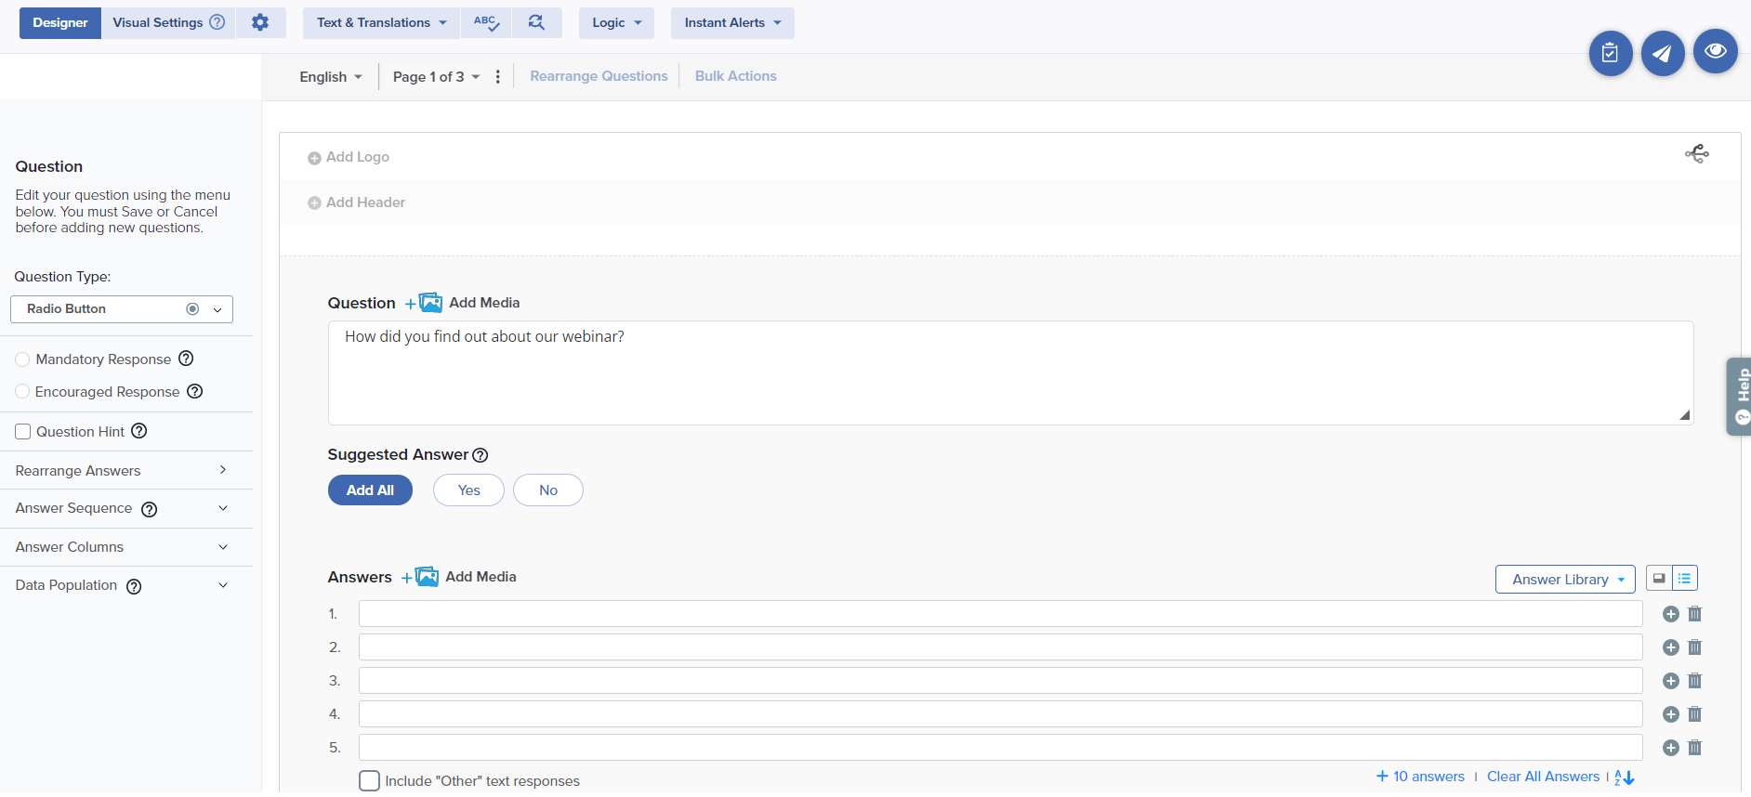Click into the answer 1 text field
The width and height of the screenshot is (1751, 797).
(1000, 614)
